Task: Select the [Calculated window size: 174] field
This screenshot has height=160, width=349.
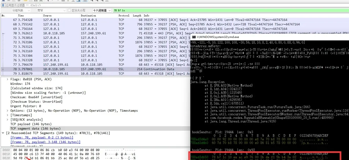Action: 36,88
